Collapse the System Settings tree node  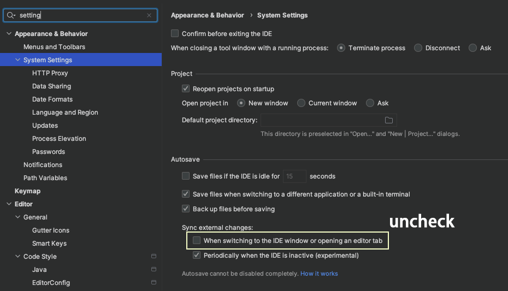point(17,60)
